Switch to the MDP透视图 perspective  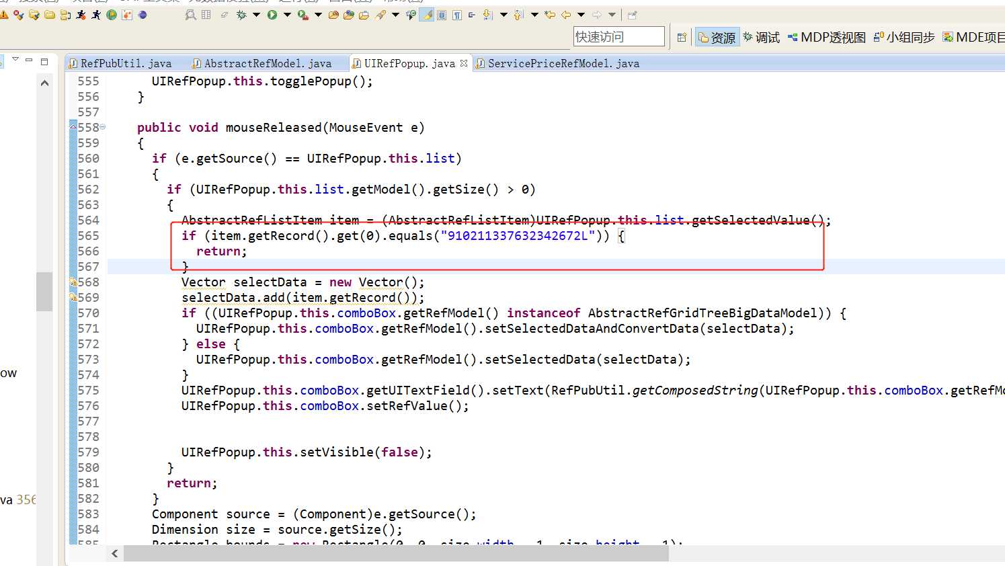pos(826,37)
